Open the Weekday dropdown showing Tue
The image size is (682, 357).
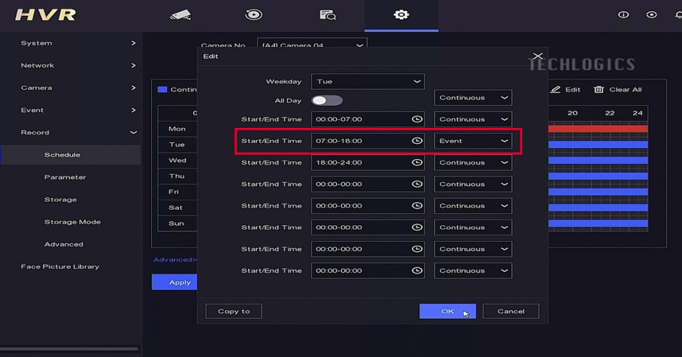(368, 81)
